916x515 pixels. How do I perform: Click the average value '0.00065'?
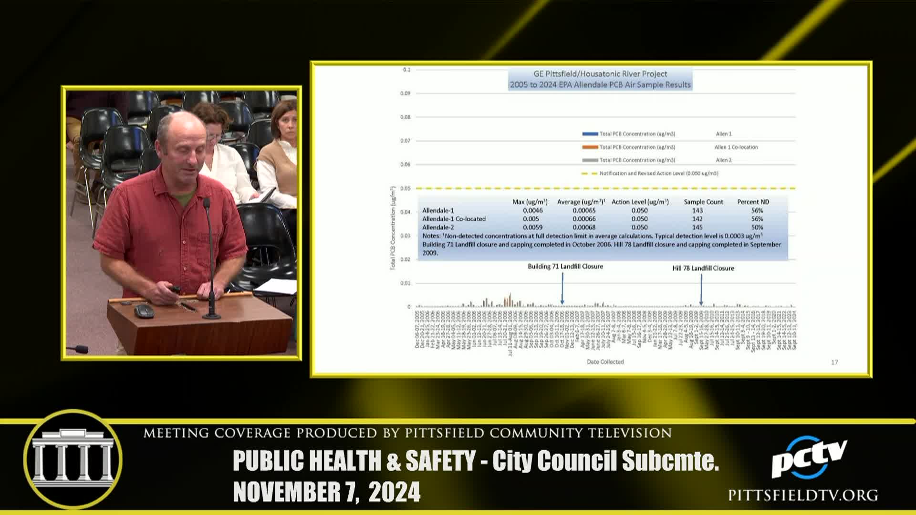click(584, 210)
